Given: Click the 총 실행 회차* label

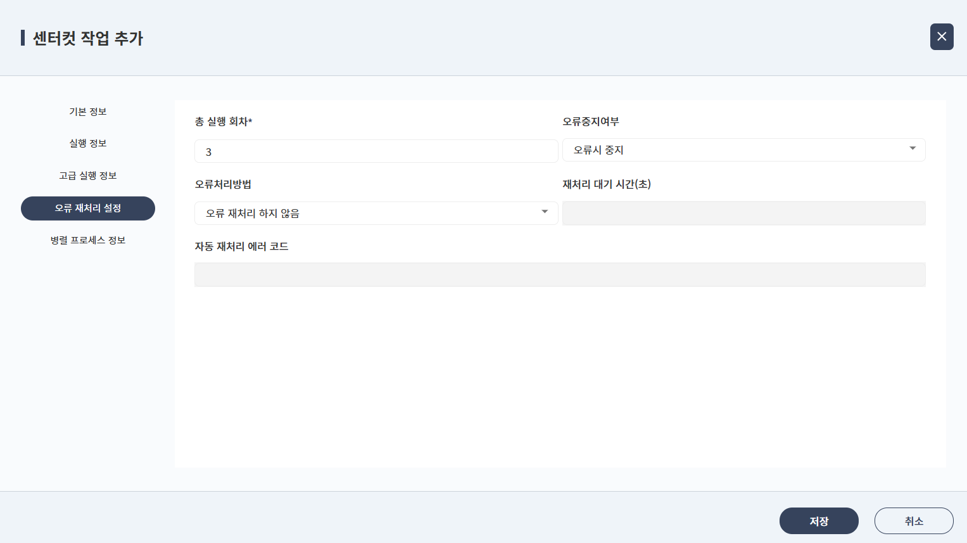Looking at the screenshot, I should tap(224, 122).
